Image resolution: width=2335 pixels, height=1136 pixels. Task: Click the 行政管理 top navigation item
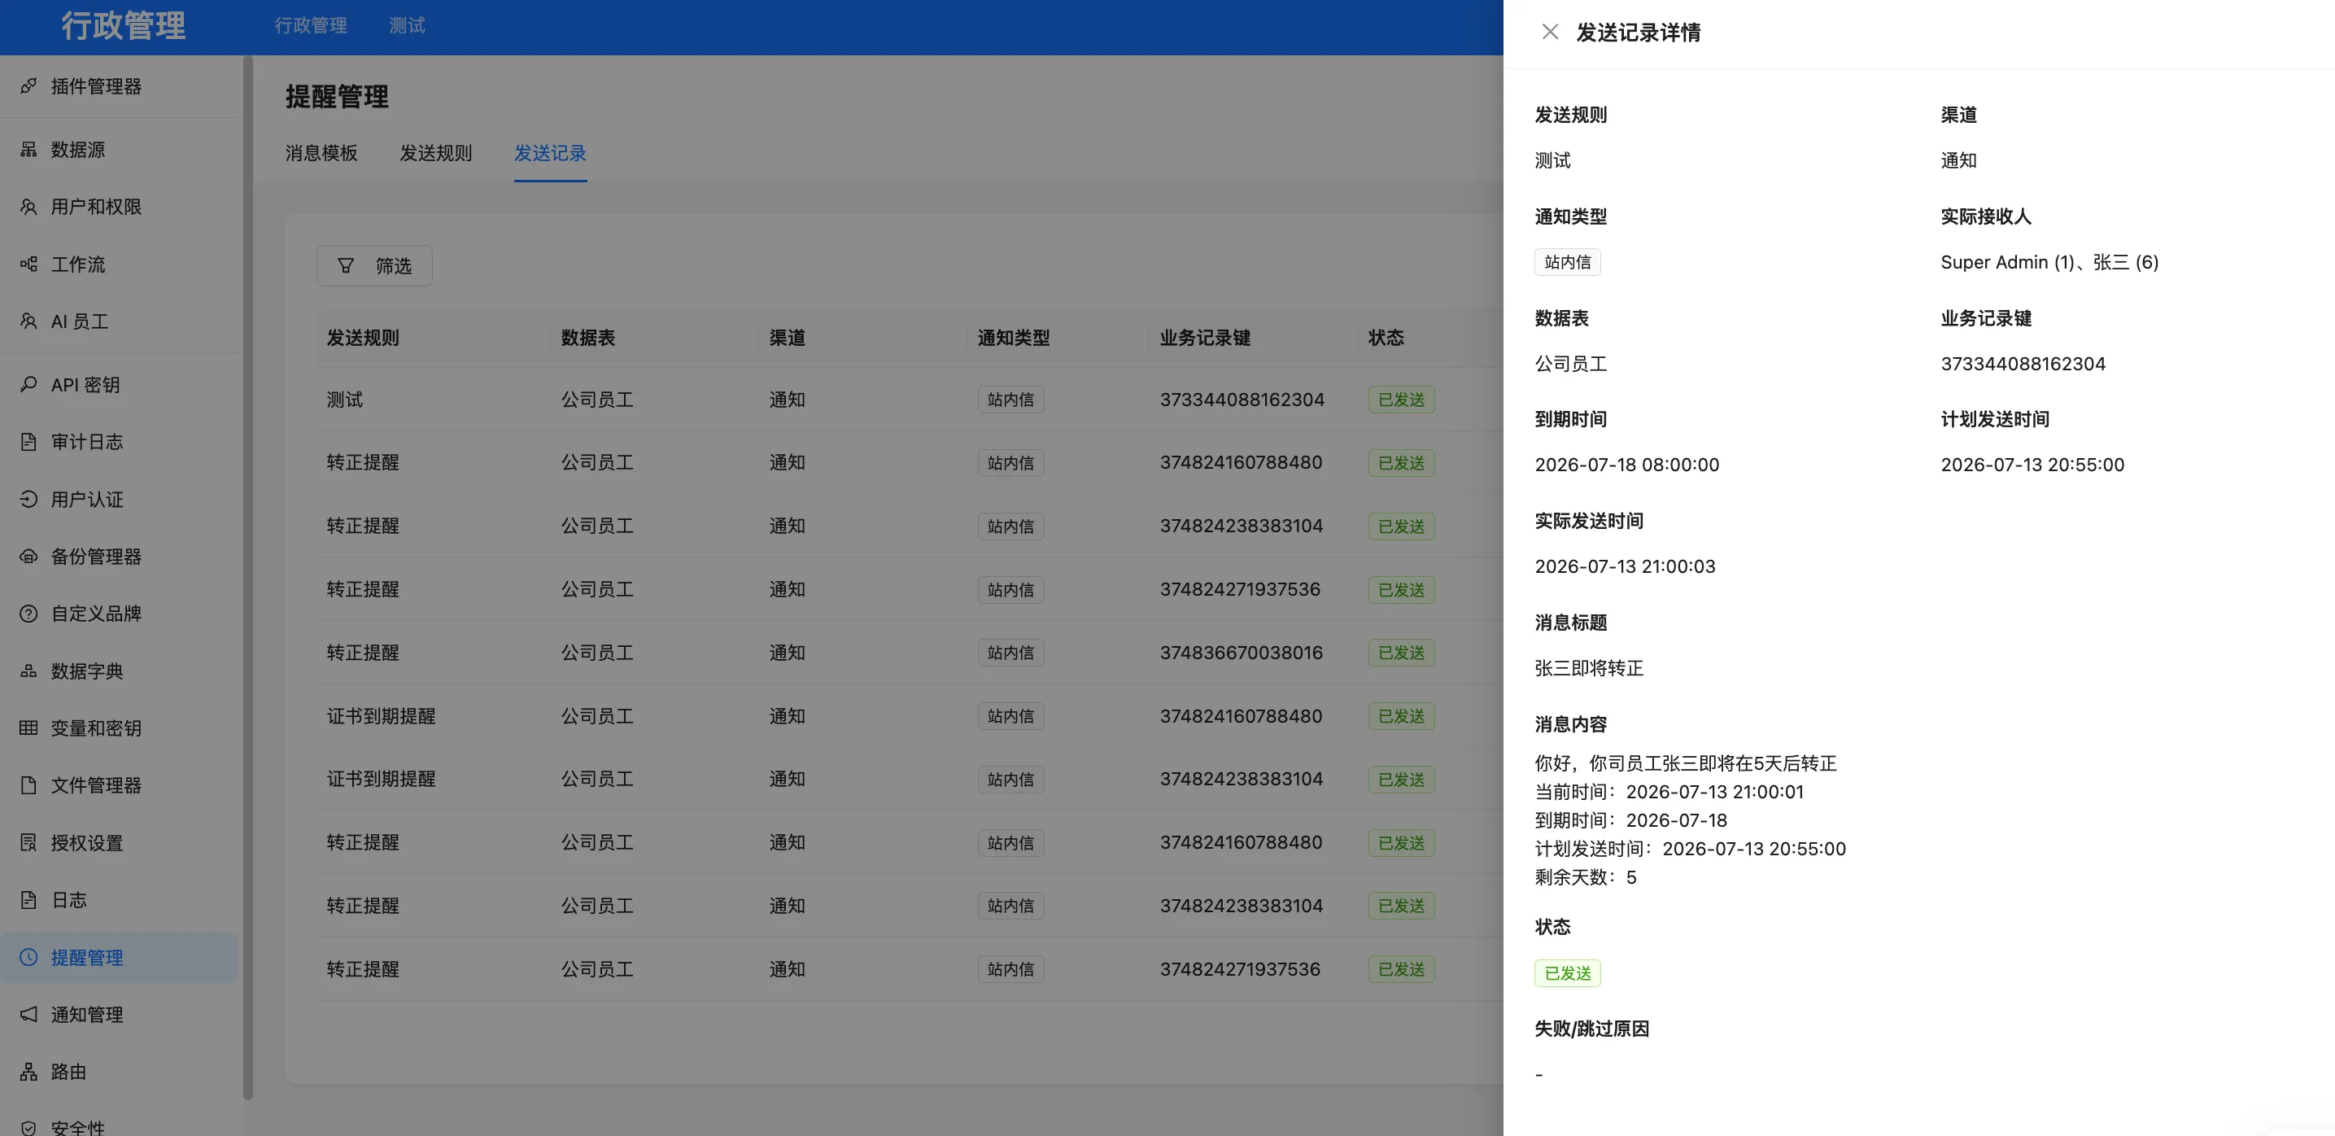pyautogui.click(x=311, y=25)
